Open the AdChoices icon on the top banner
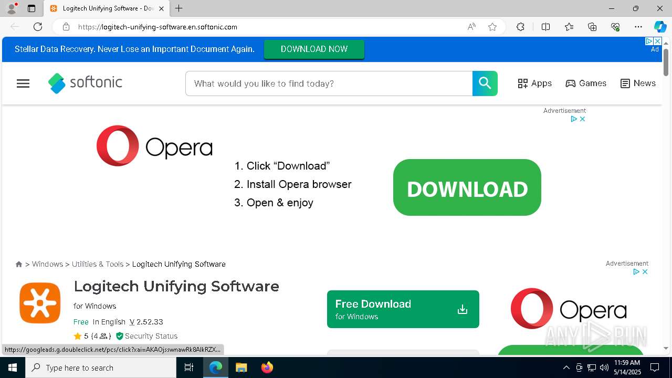Viewport: 672px width, 378px height. pyautogui.click(x=649, y=41)
